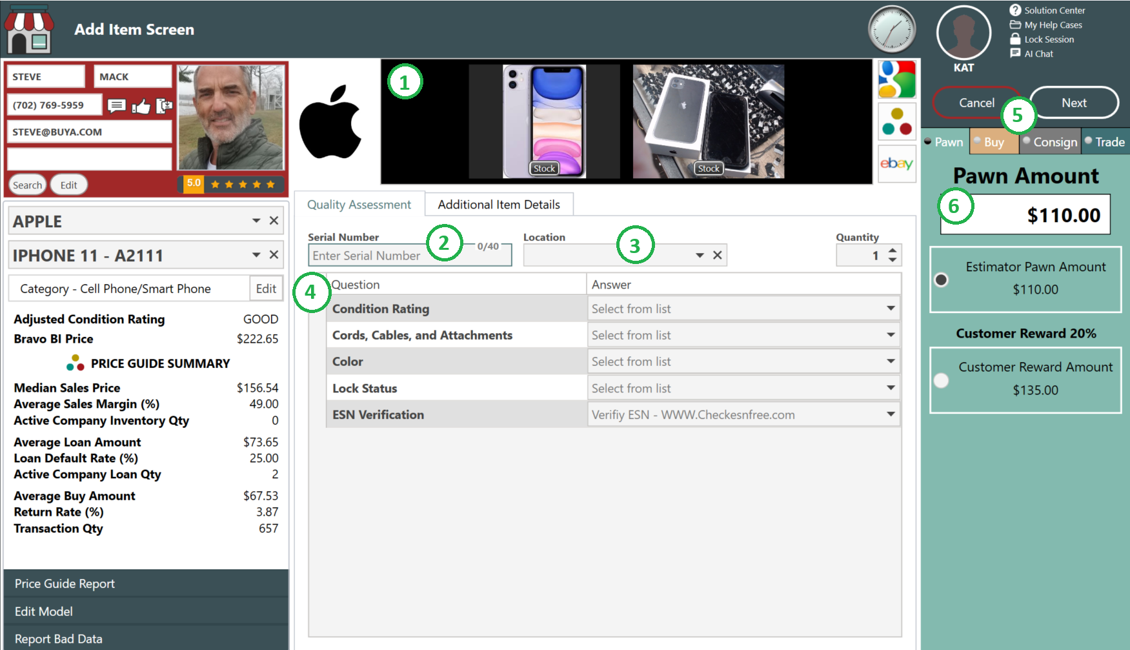Click the Next button

(x=1074, y=103)
